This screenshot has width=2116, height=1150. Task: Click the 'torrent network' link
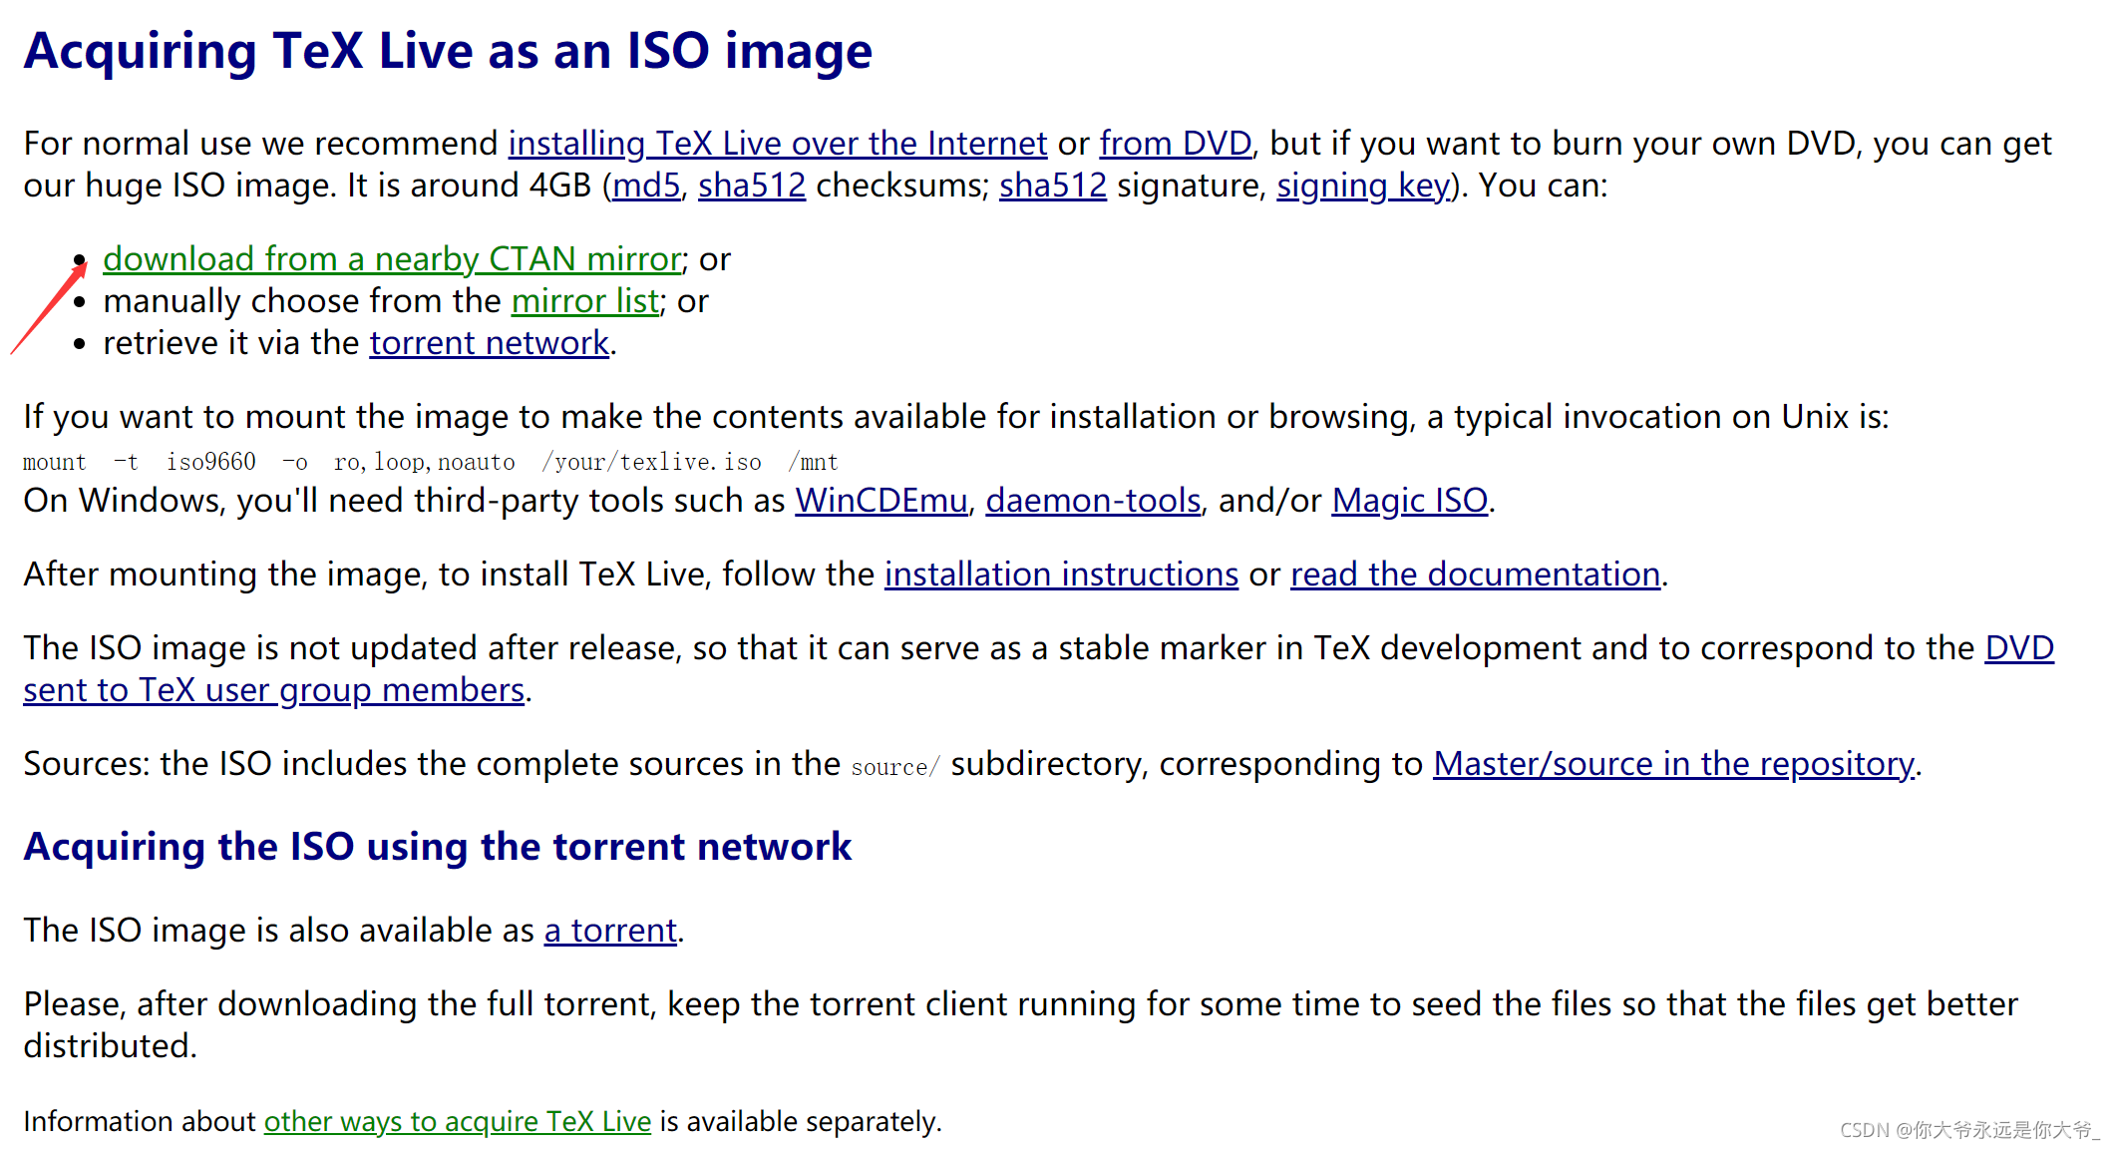tap(489, 343)
